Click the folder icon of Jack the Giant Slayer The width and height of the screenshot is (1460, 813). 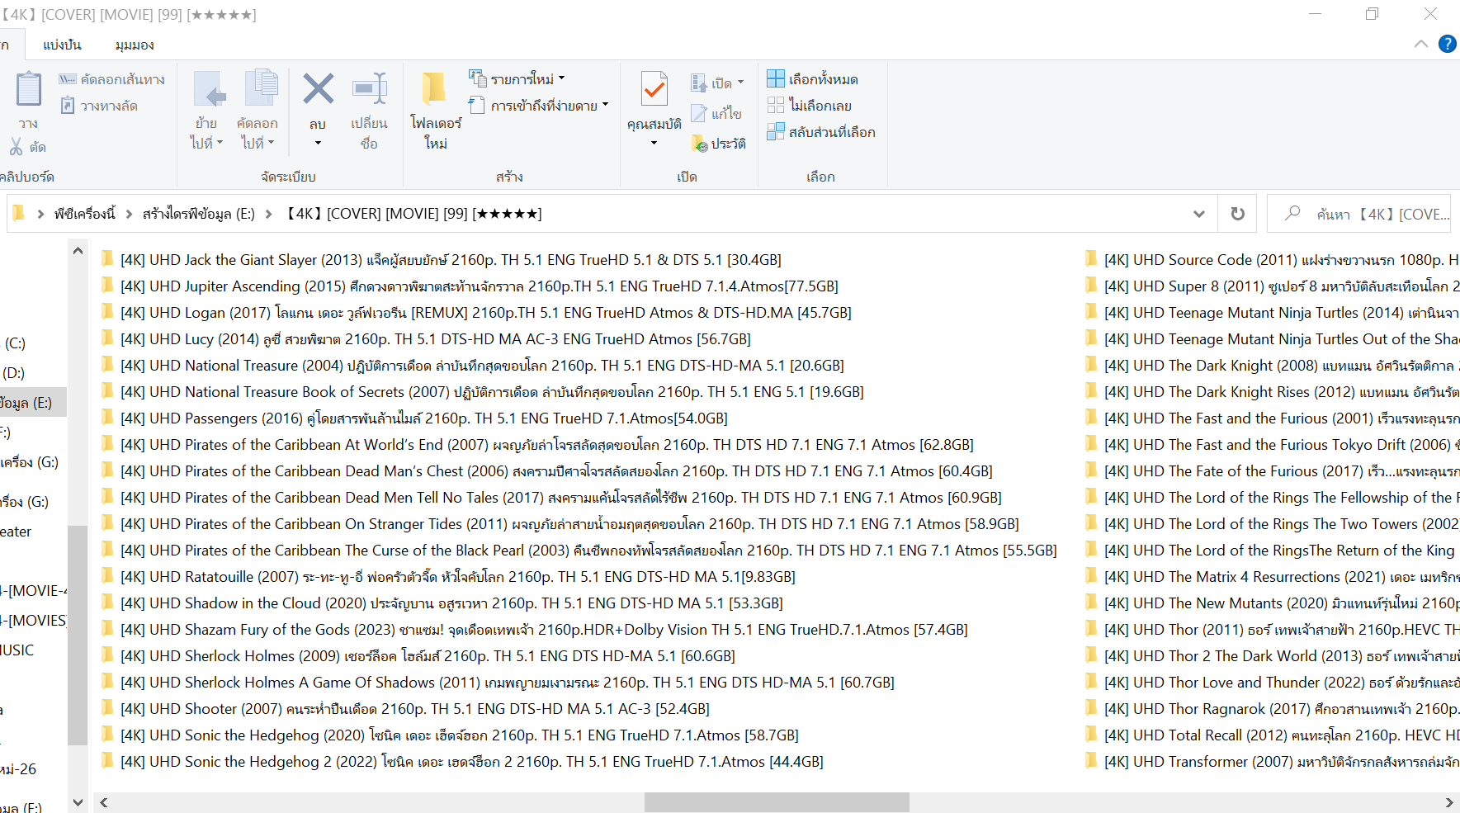107,259
